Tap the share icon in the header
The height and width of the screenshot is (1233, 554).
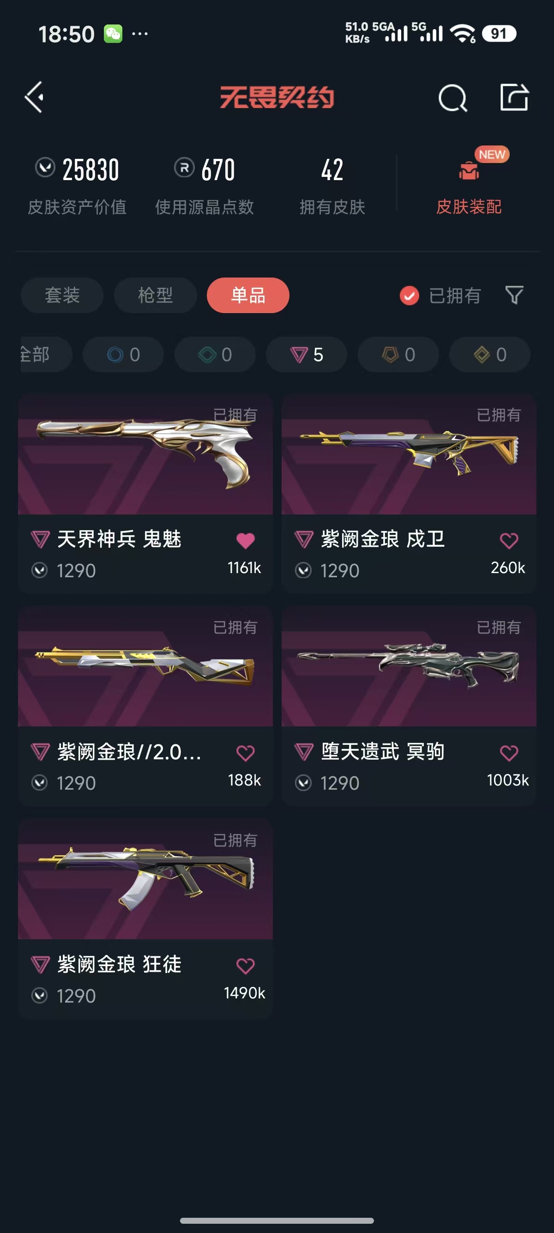[x=514, y=97]
